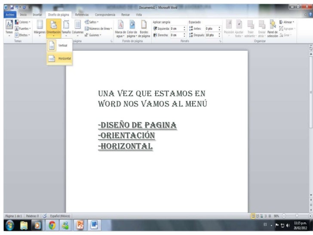Click the Save icon in quick access toolbar
Screen dimensions: 313x235
tap(12, 7)
